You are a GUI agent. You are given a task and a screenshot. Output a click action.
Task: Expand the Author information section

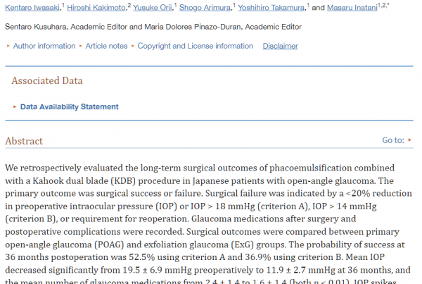(44, 46)
